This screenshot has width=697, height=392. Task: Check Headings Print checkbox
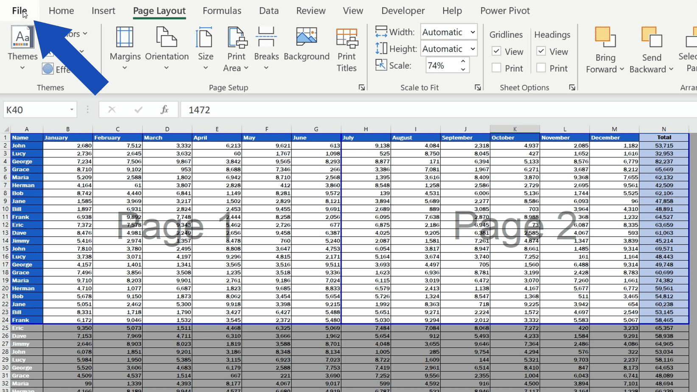(541, 68)
